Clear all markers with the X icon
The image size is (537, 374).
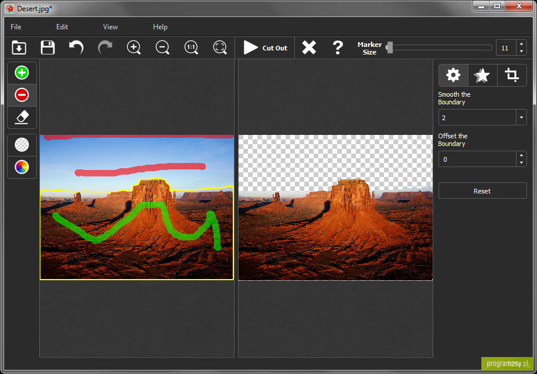point(309,47)
